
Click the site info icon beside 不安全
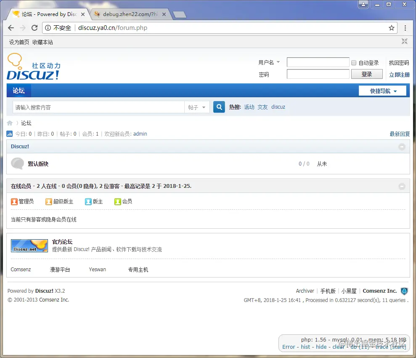coord(48,28)
